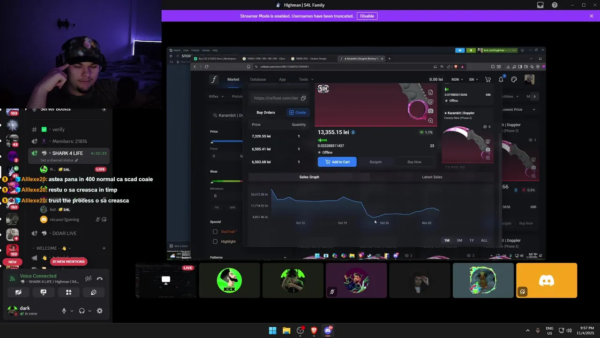
Task: Open File Explorer from the taskbar
Action: pyautogui.click(x=286, y=330)
